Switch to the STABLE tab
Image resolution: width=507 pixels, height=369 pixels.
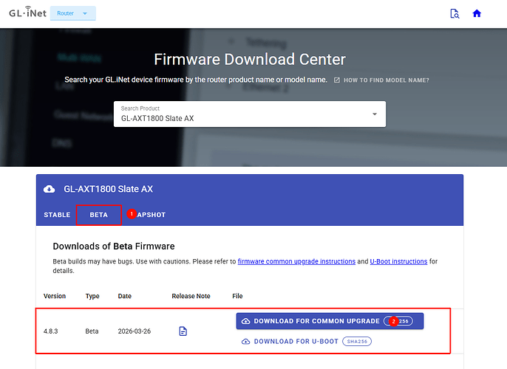pos(57,215)
